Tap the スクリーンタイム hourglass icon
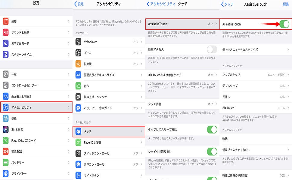This screenshot has width=292, height=180. pos(6,54)
